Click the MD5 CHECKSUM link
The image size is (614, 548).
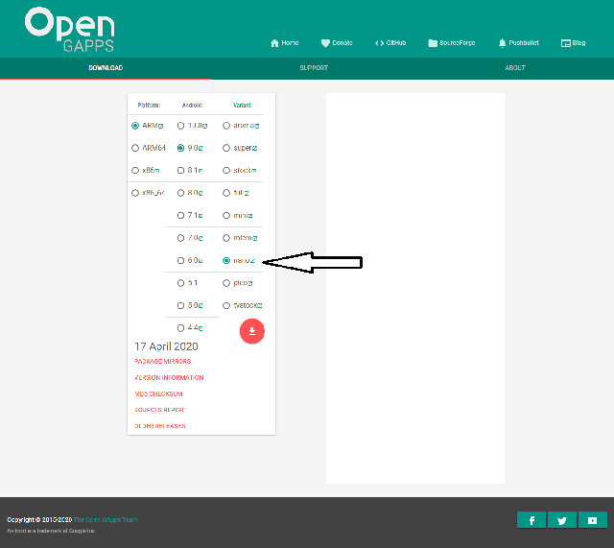(158, 394)
